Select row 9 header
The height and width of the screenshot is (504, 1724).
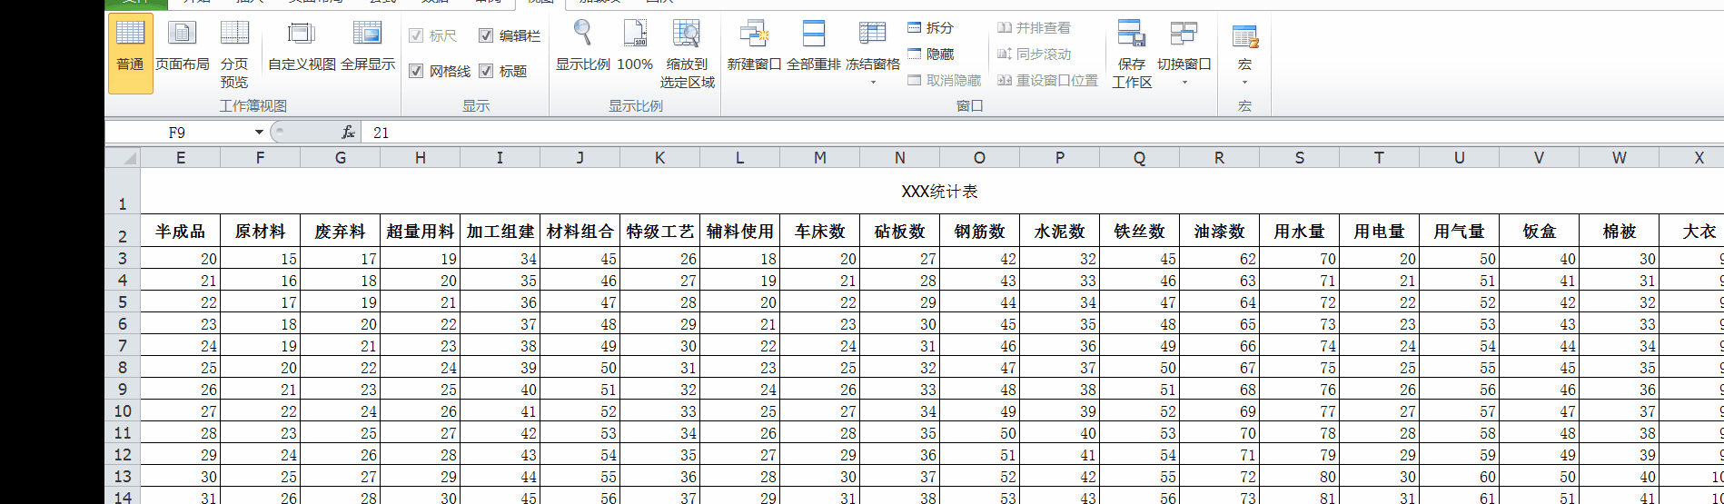[x=123, y=389]
